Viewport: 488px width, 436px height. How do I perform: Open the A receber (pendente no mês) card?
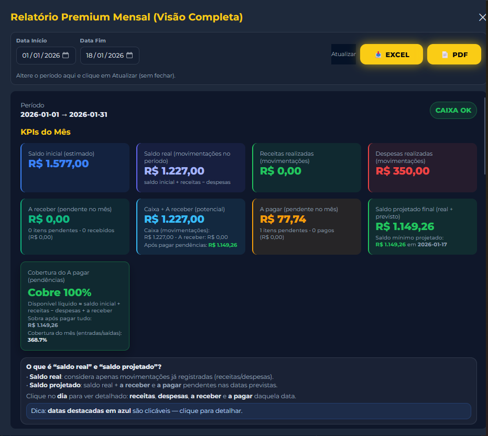tap(75, 226)
